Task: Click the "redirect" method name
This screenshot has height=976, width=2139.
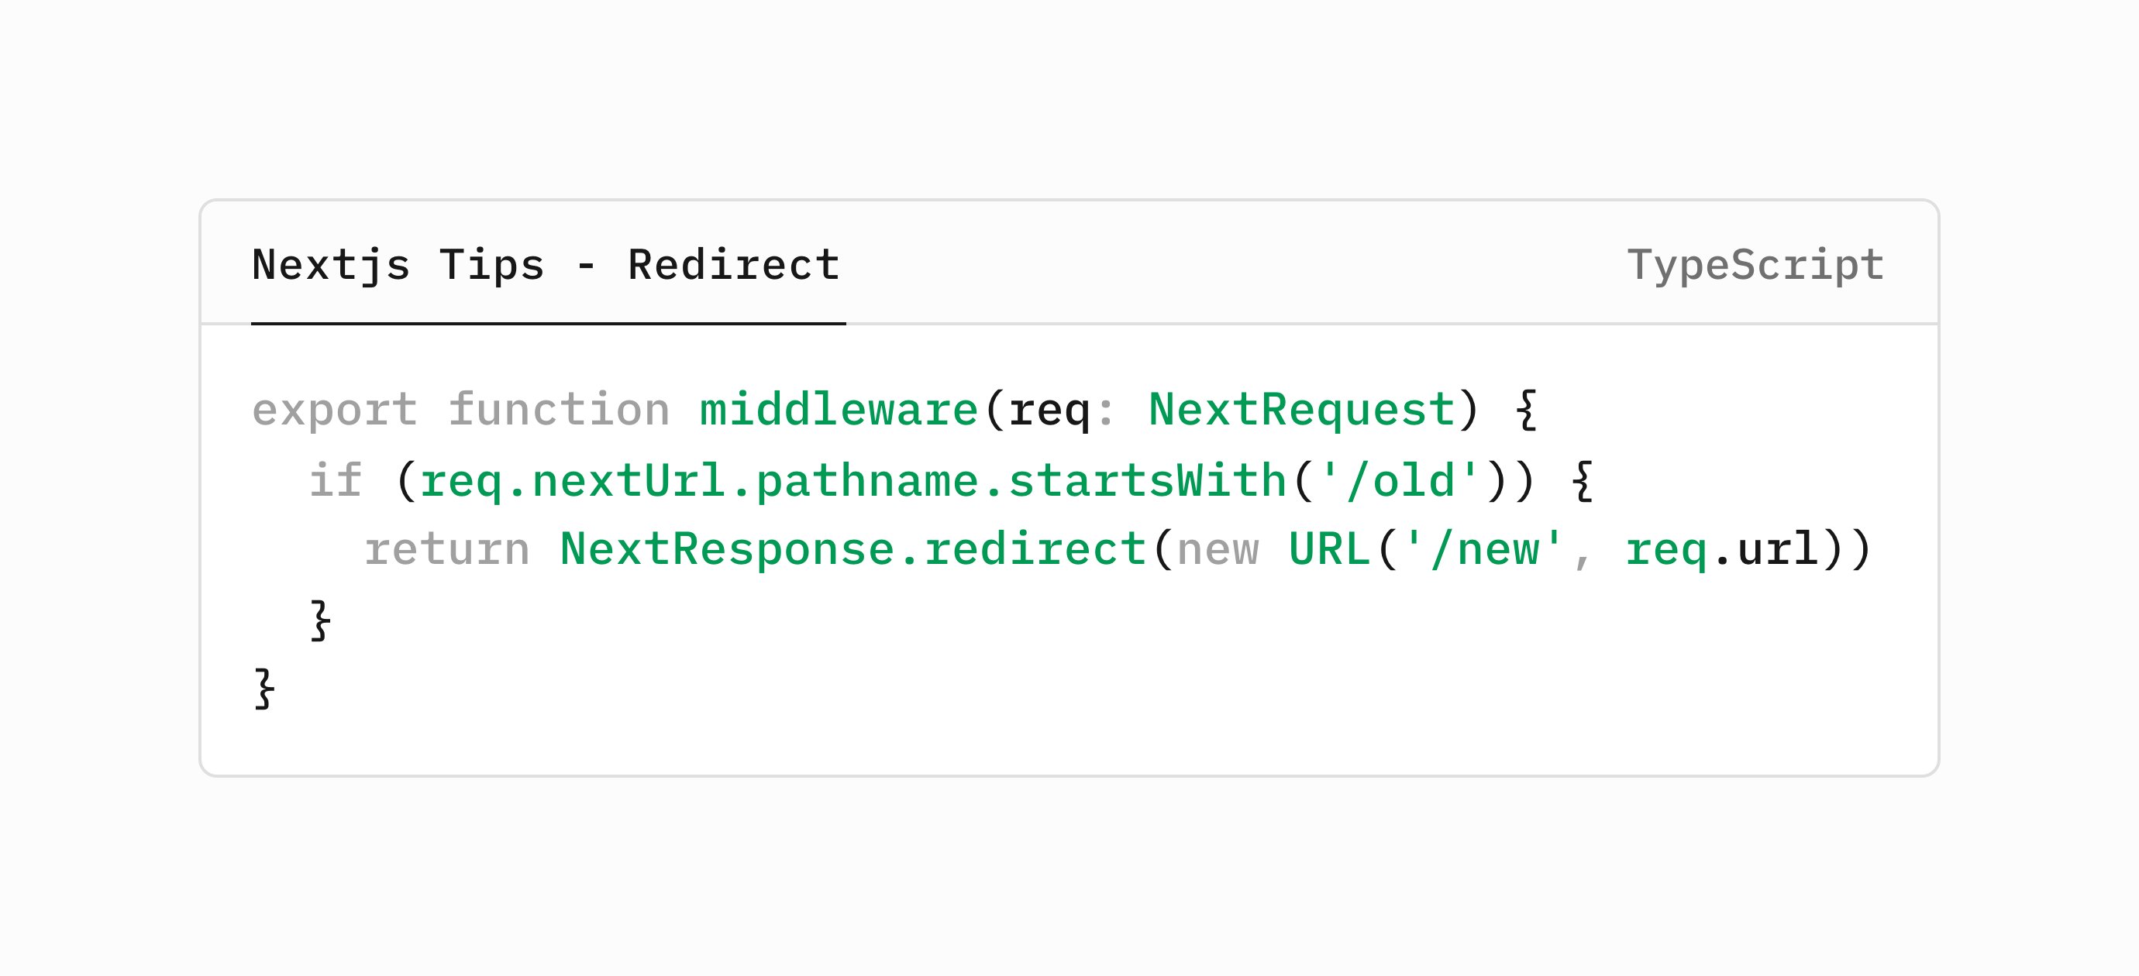Action: [x=1035, y=549]
